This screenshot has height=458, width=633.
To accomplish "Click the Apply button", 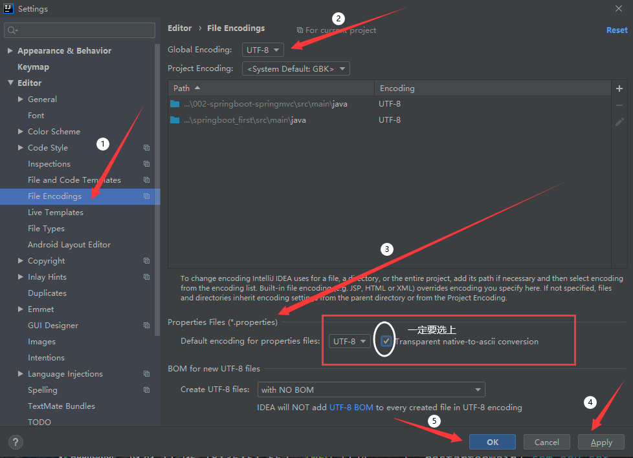I will pyautogui.click(x=601, y=442).
